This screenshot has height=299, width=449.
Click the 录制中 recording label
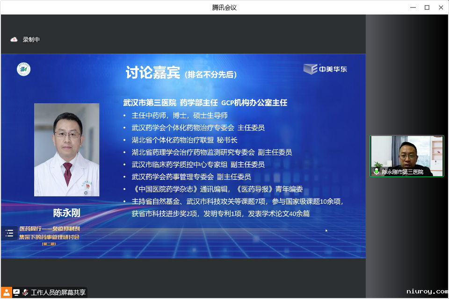[31, 40]
